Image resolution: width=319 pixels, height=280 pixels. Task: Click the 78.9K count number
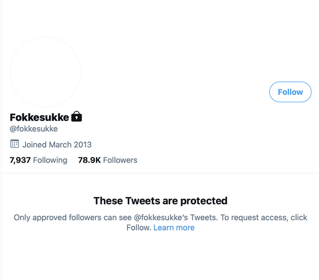tap(89, 160)
